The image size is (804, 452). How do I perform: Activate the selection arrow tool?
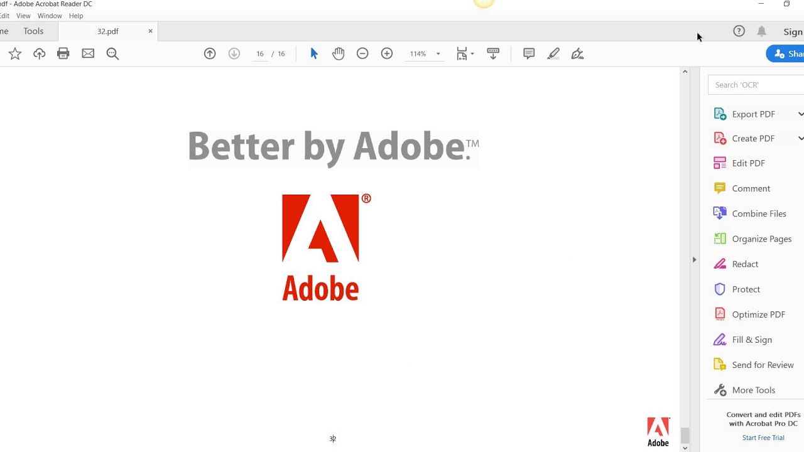click(314, 54)
